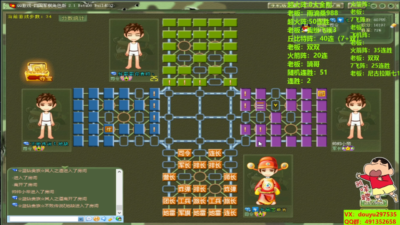Select the 军旗 flag piece

(184, 213)
